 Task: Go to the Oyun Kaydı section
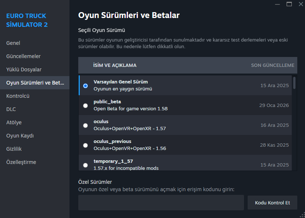[x=35, y=136]
